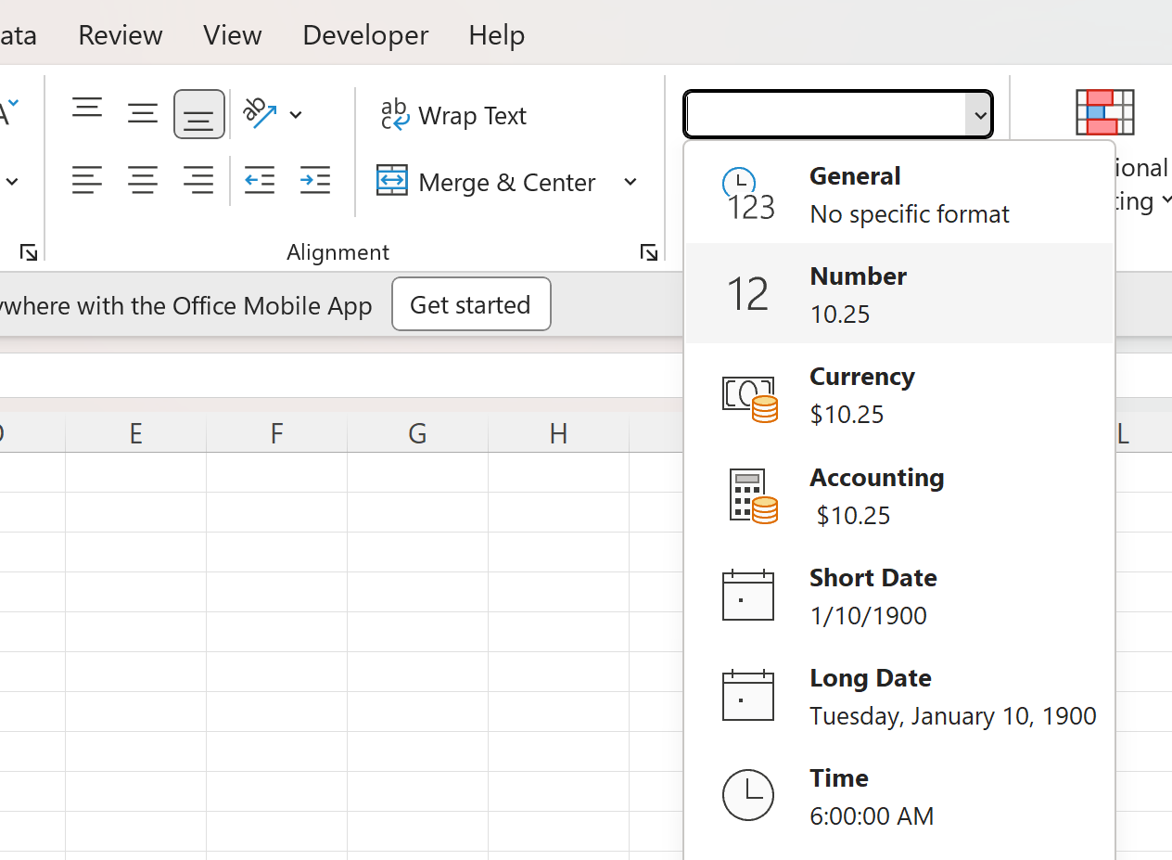The height and width of the screenshot is (860, 1172).
Task: Open the text Orientation tool
Action: (262, 114)
